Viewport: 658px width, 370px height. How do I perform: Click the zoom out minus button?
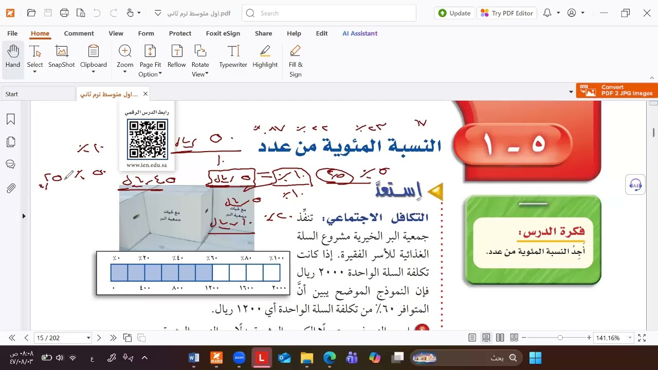(524, 338)
